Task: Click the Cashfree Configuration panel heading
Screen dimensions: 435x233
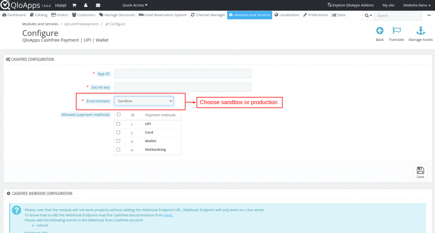Action: tap(32, 60)
